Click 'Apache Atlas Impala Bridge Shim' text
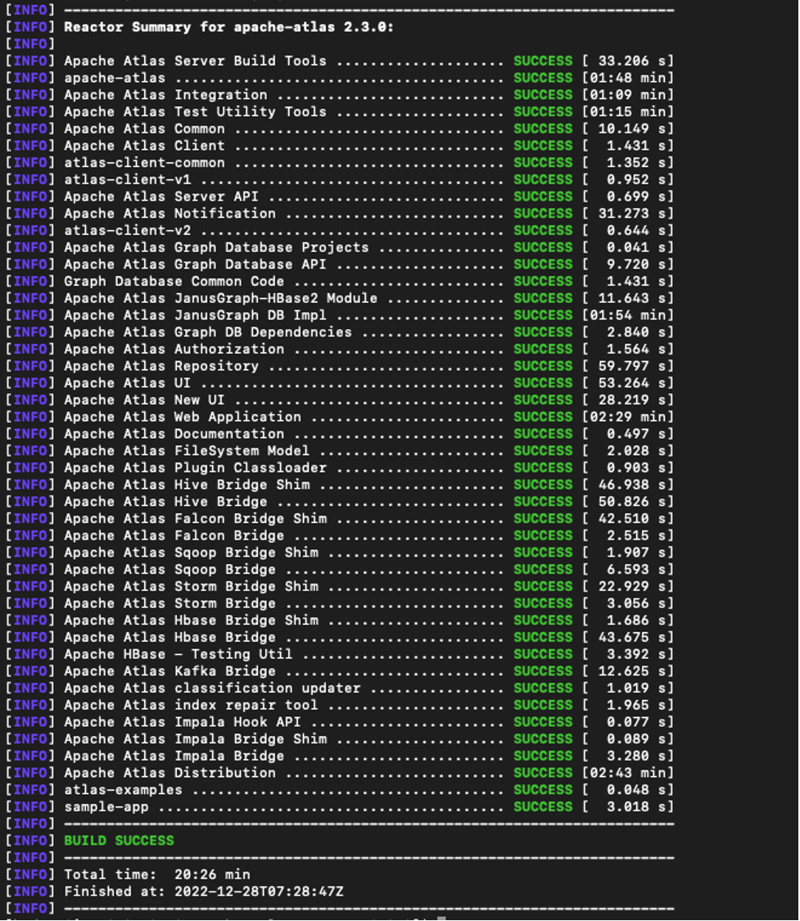The image size is (800, 921). pyautogui.click(x=195, y=739)
